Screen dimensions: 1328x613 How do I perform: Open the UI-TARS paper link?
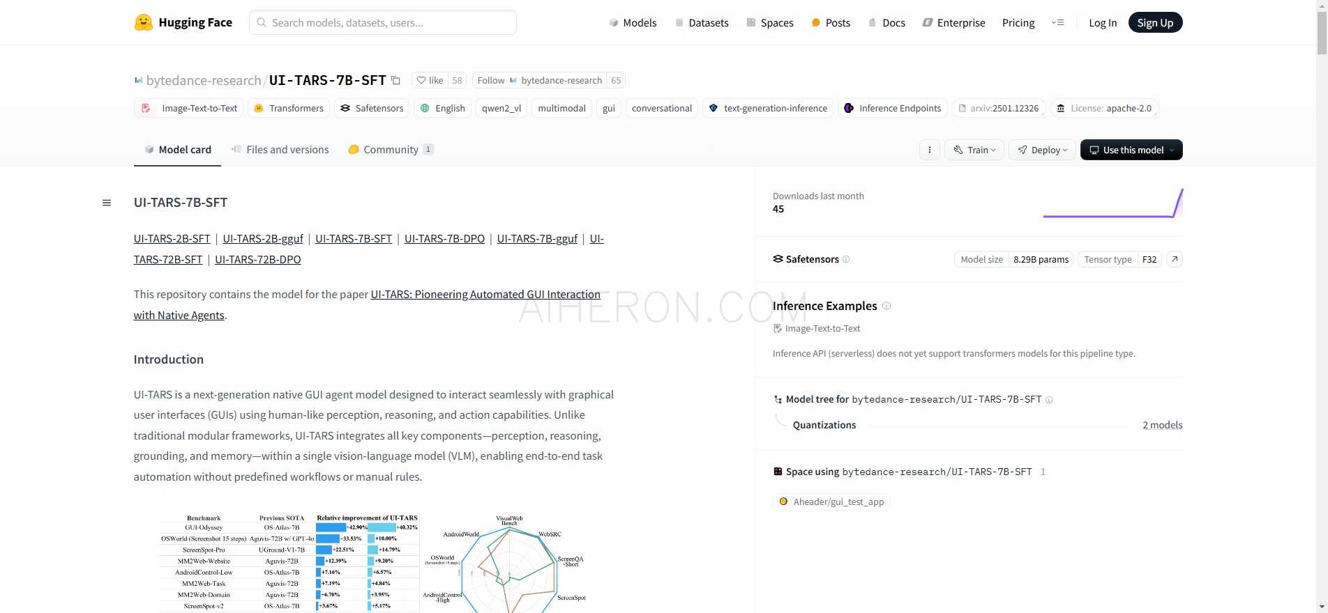[x=485, y=295]
